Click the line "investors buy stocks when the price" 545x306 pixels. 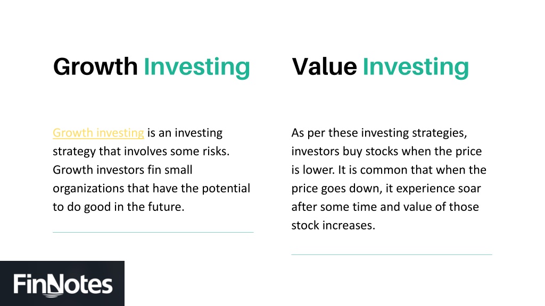tap(386, 151)
